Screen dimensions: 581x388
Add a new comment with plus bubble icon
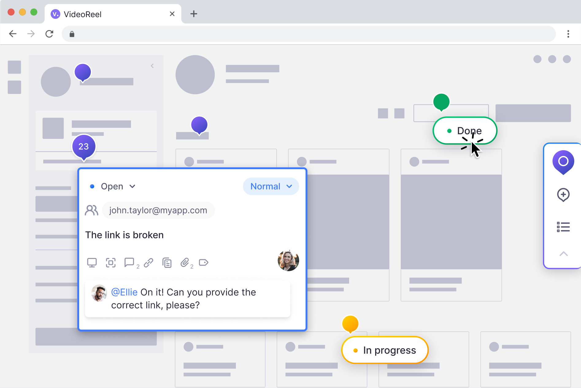click(x=563, y=195)
